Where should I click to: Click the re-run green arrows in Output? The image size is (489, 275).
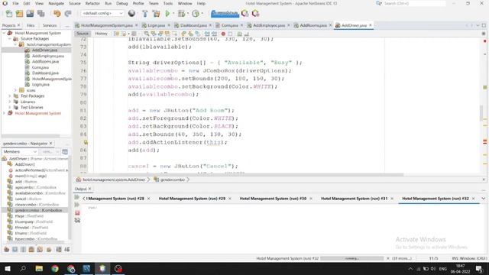(x=76, y=197)
